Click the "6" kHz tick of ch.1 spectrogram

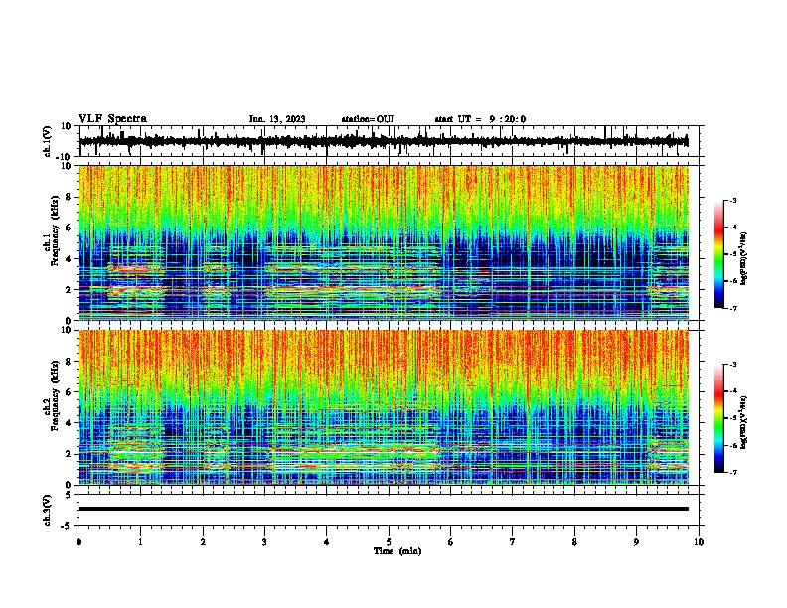70,228
